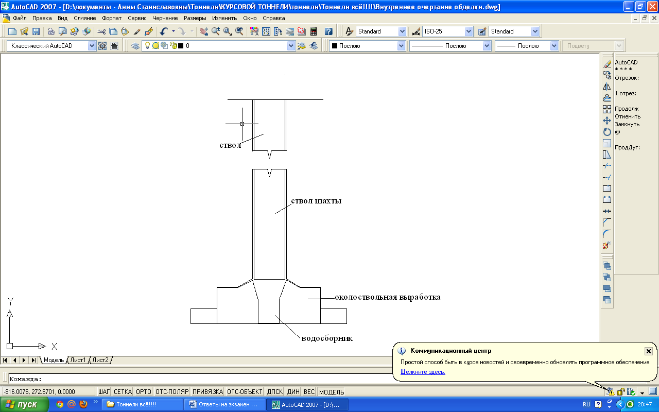
Task: Toggle ОТС-ПОЛЯР polar tracking
Action: coord(172,392)
